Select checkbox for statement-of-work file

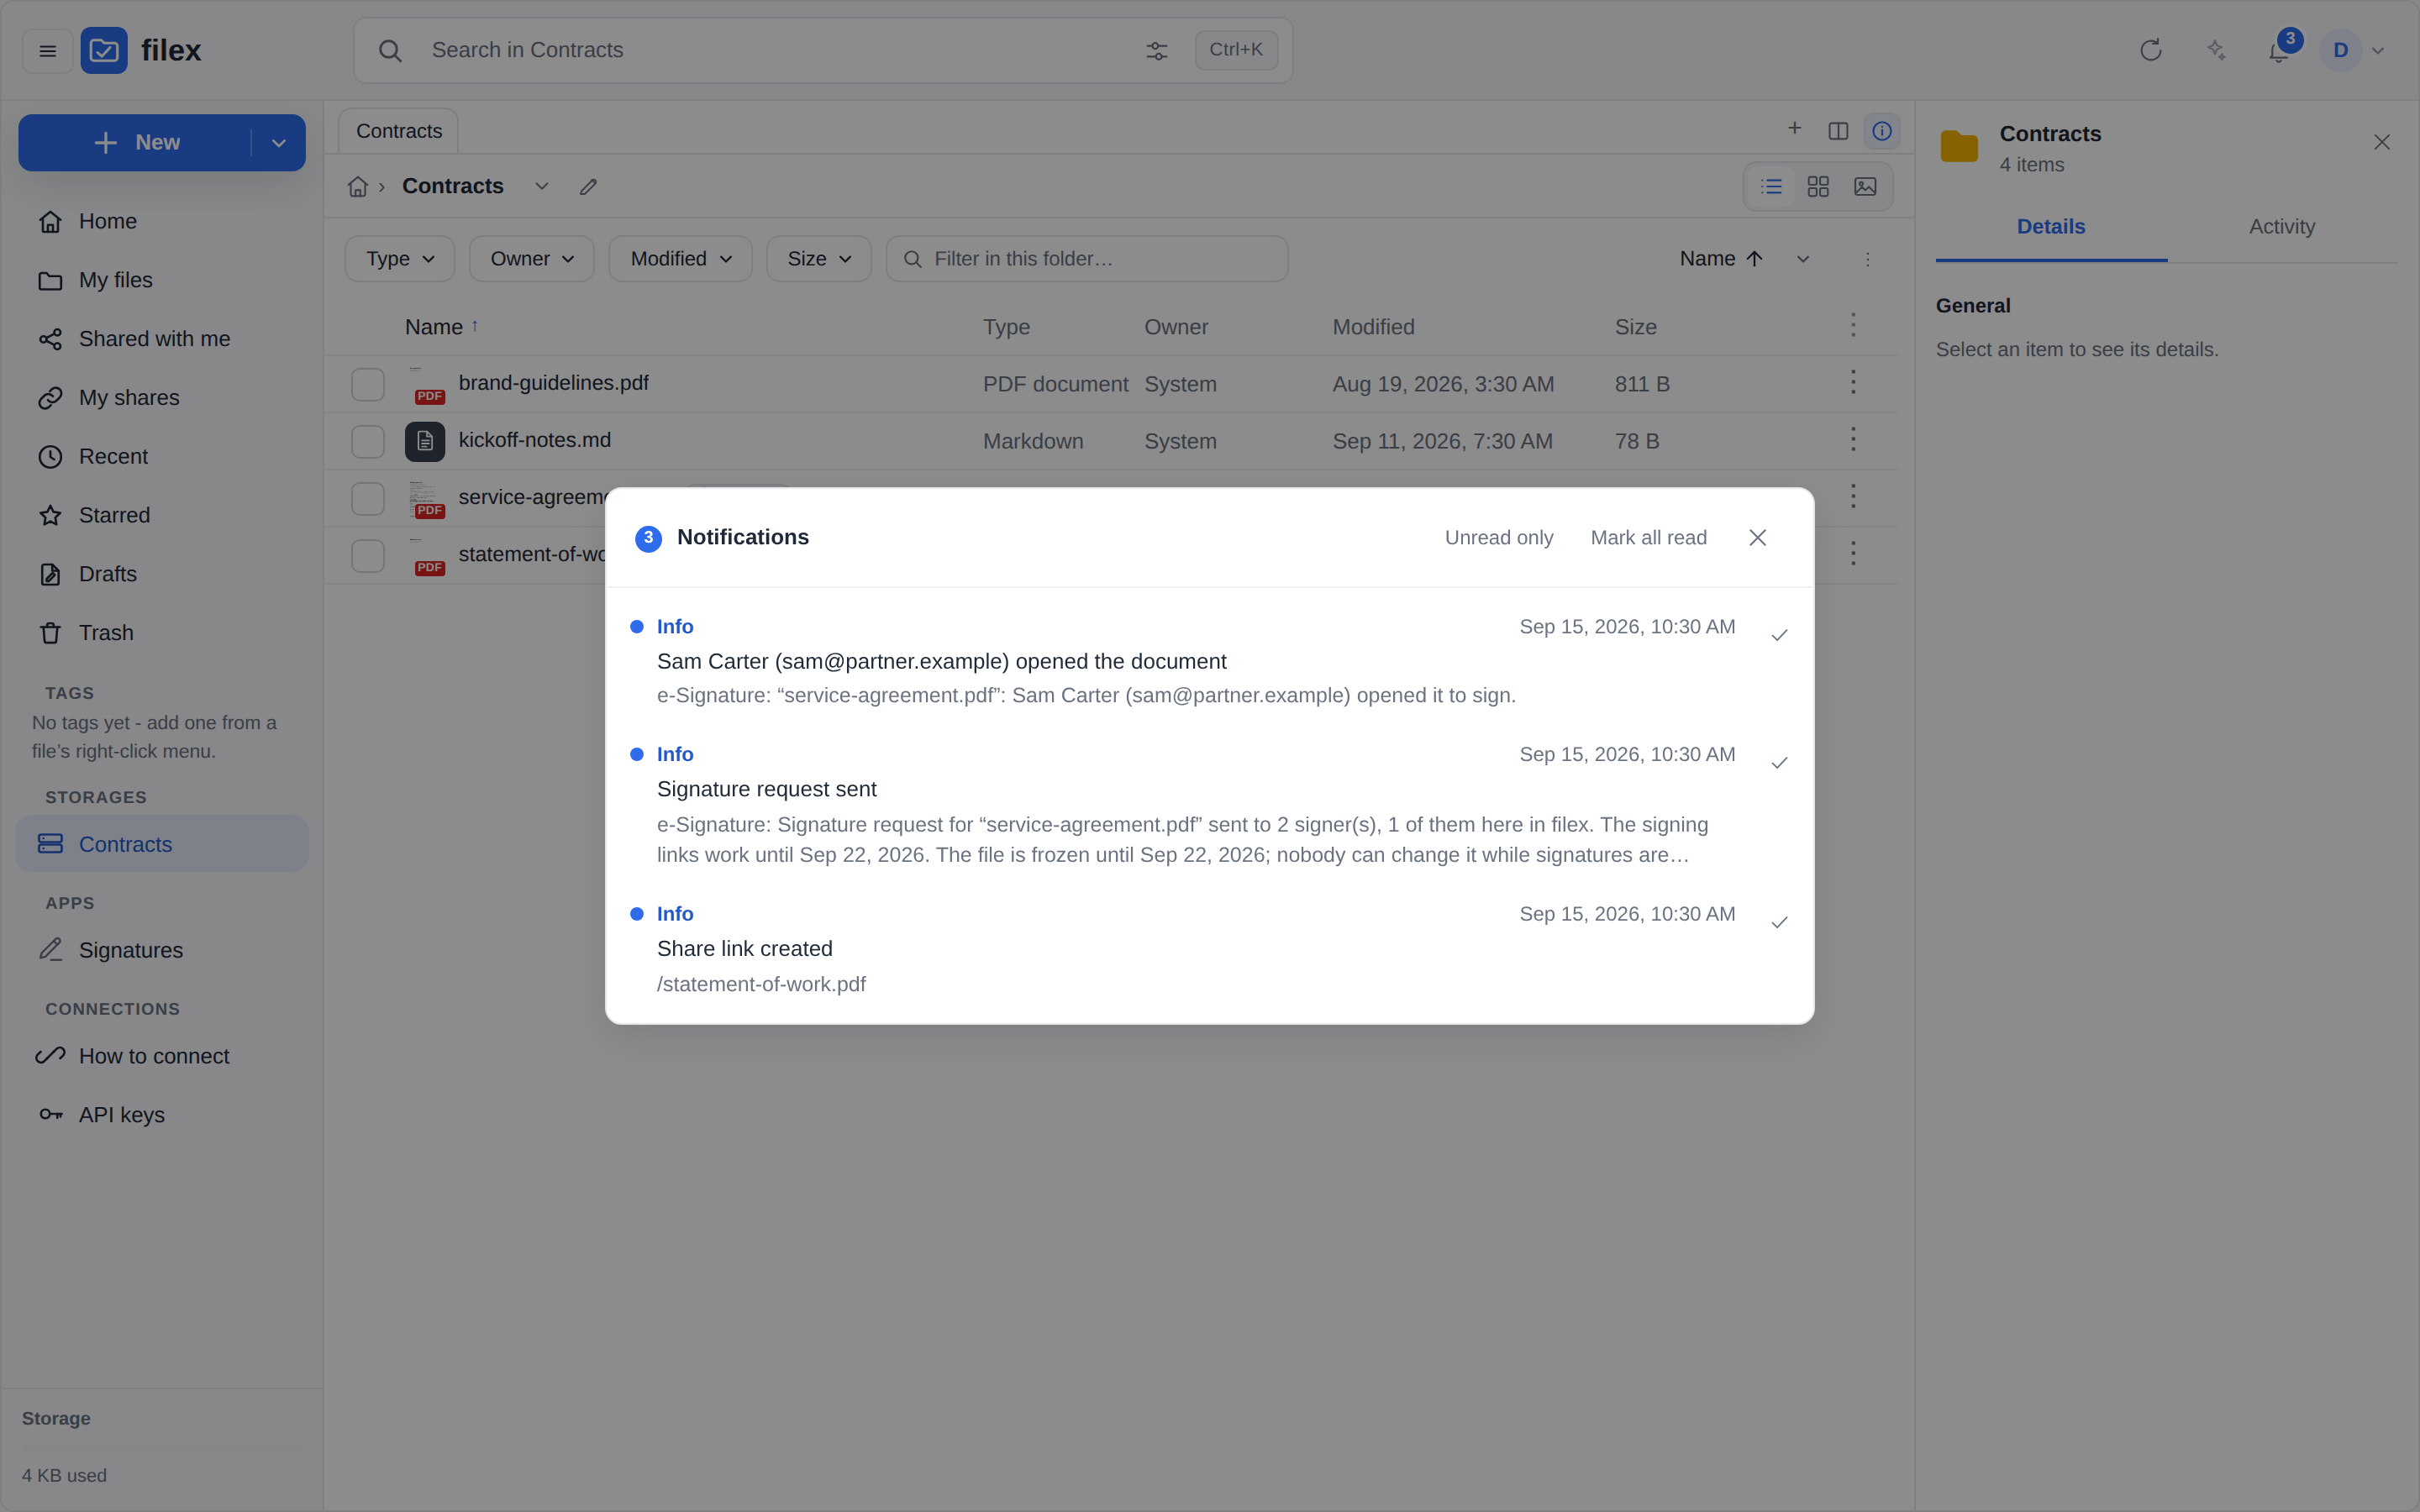click(368, 555)
